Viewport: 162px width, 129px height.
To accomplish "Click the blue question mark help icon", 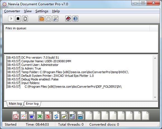I will [75, 19].
